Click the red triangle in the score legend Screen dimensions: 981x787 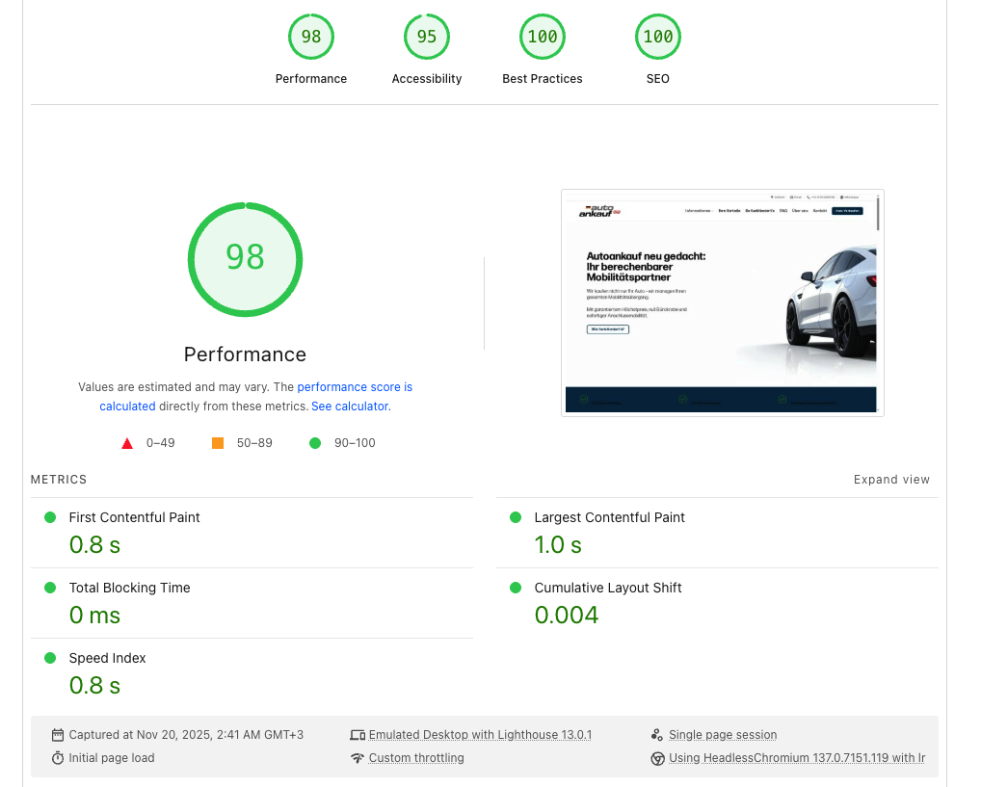point(126,442)
